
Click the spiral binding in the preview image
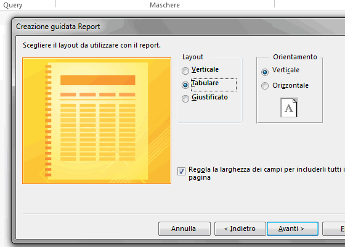[48, 120]
